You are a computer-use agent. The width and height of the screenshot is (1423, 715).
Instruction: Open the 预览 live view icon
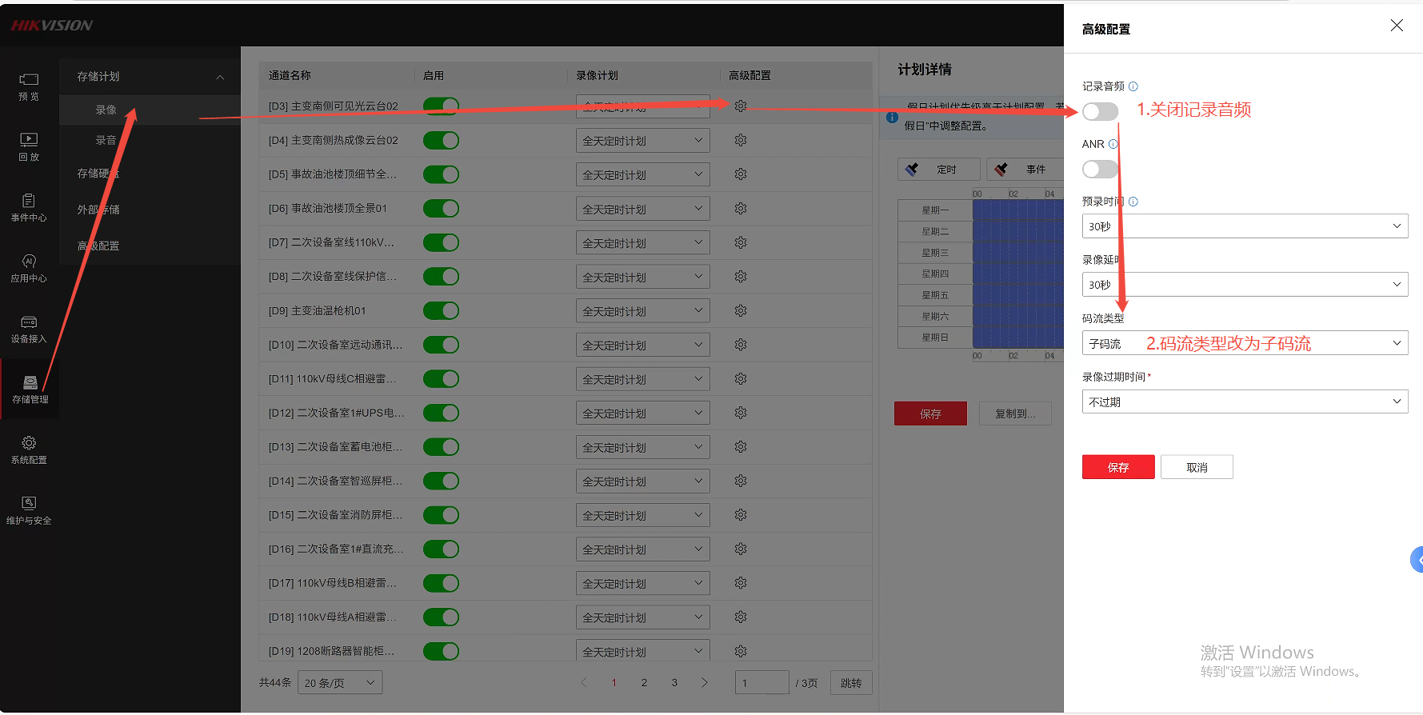point(29,80)
